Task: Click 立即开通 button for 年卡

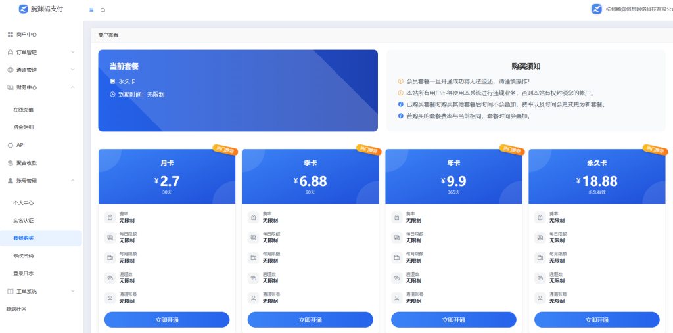Action: pos(453,320)
